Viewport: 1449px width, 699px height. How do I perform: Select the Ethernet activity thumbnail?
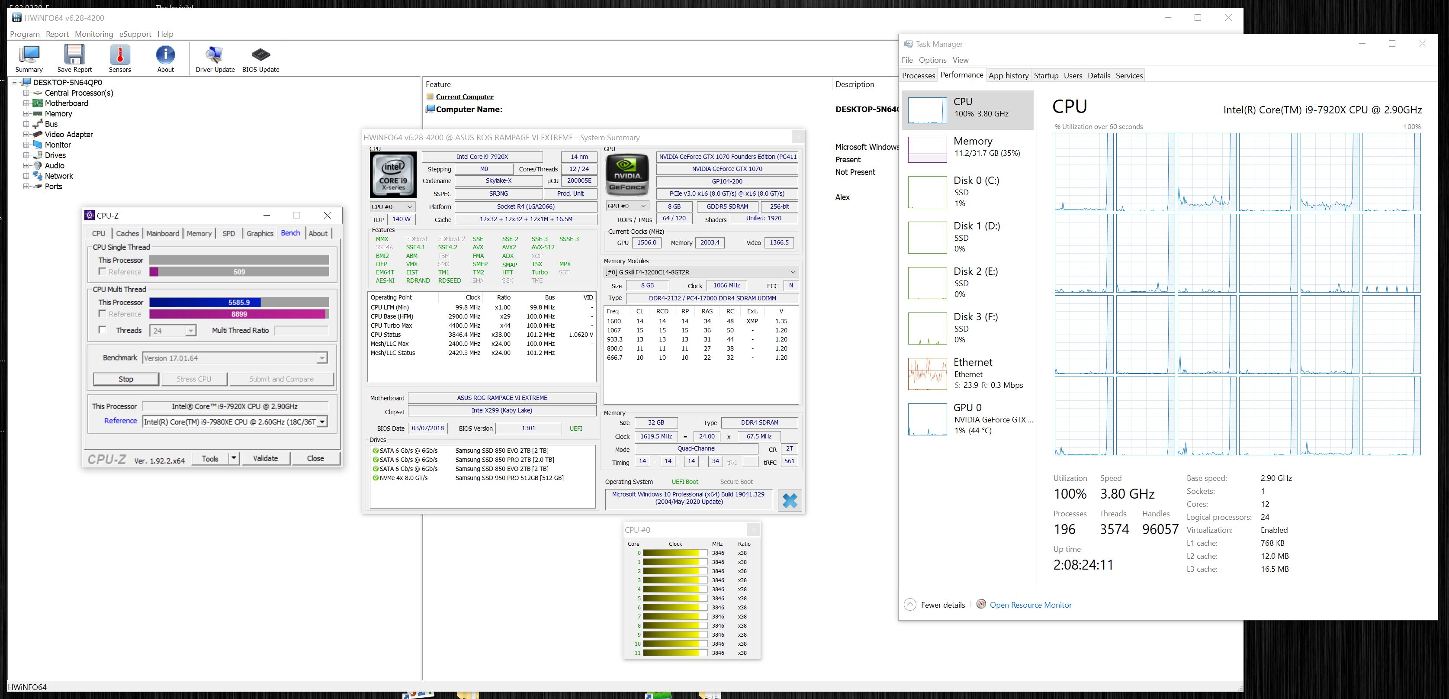pos(927,374)
